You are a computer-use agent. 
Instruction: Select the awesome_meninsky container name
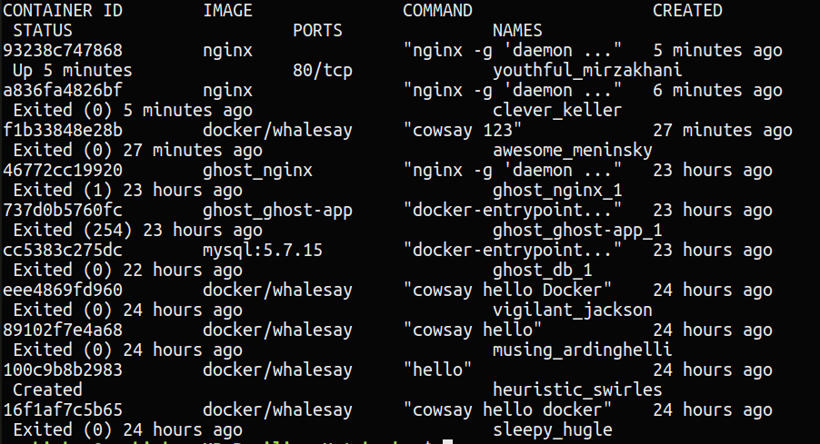(573, 151)
